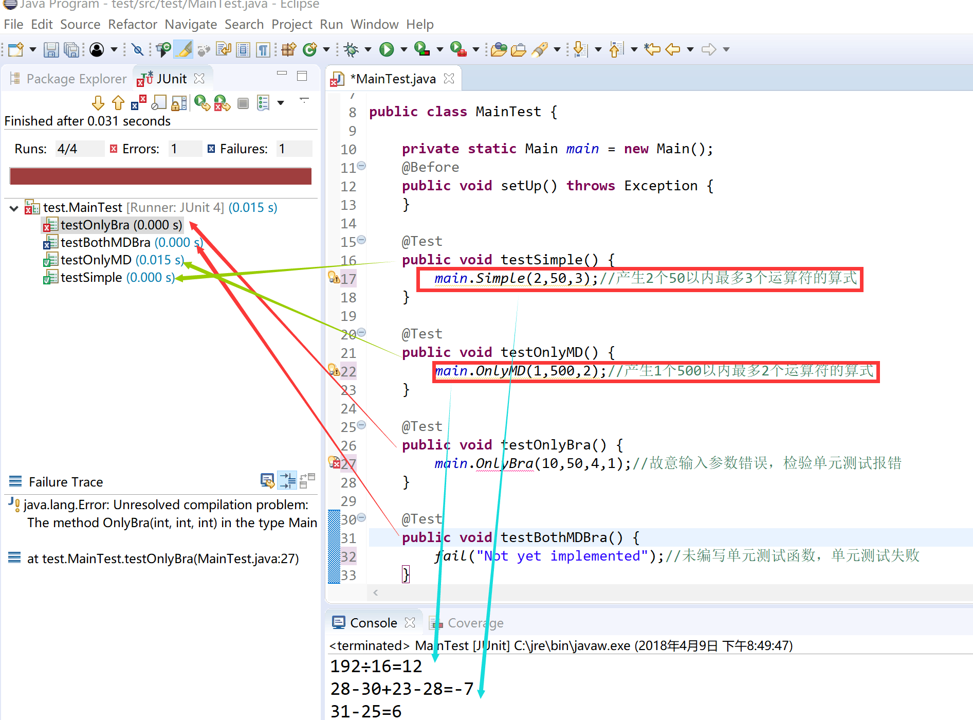Collapse the test.MainTest tree node
The height and width of the screenshot is (720, 973).
point(14,208)
